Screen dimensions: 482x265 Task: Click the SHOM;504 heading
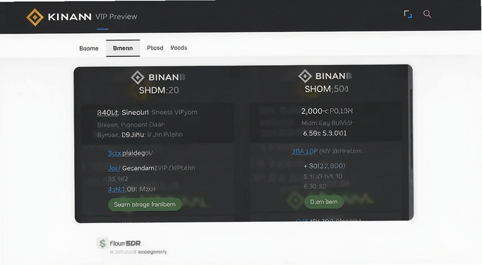click(327, 89)
